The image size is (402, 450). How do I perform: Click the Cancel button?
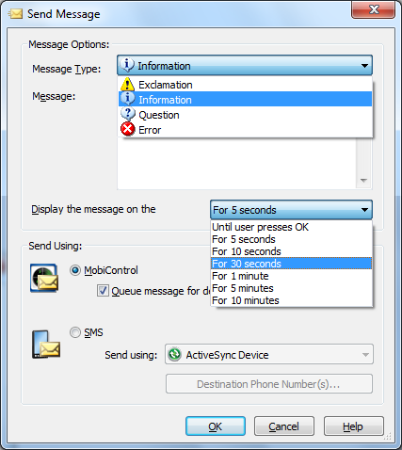point(284,426)
